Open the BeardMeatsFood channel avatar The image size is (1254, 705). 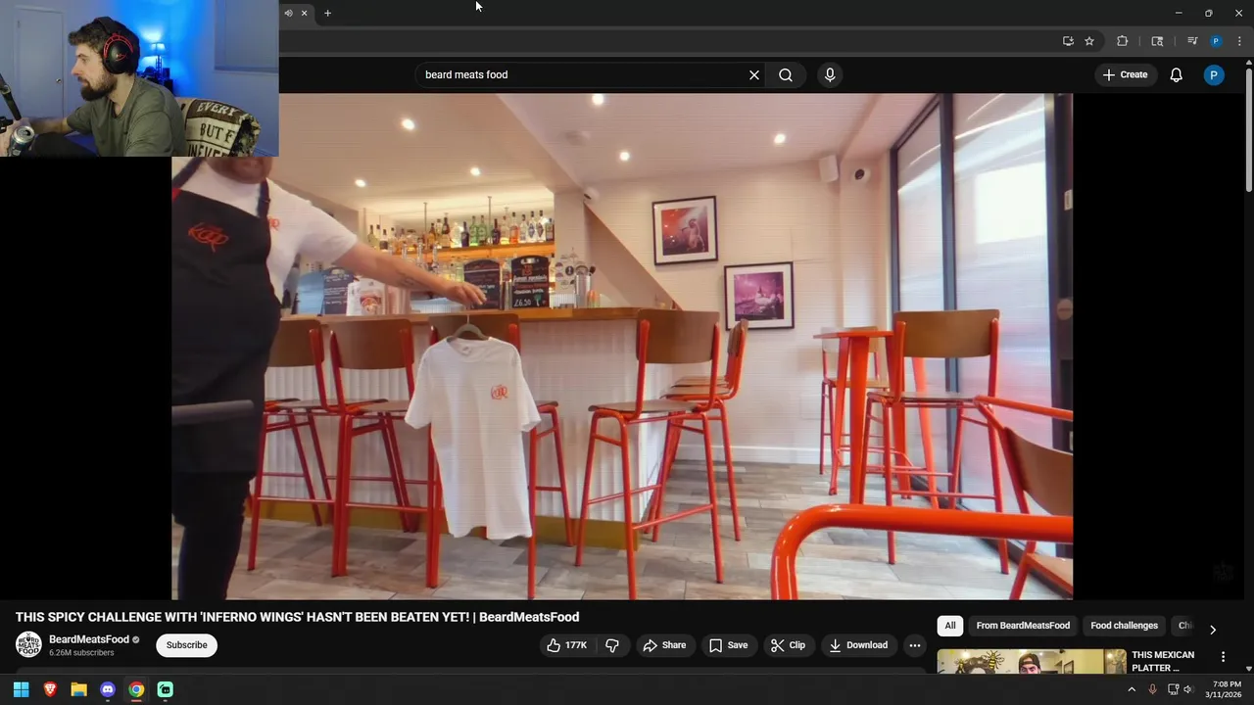tap(28, 645)
